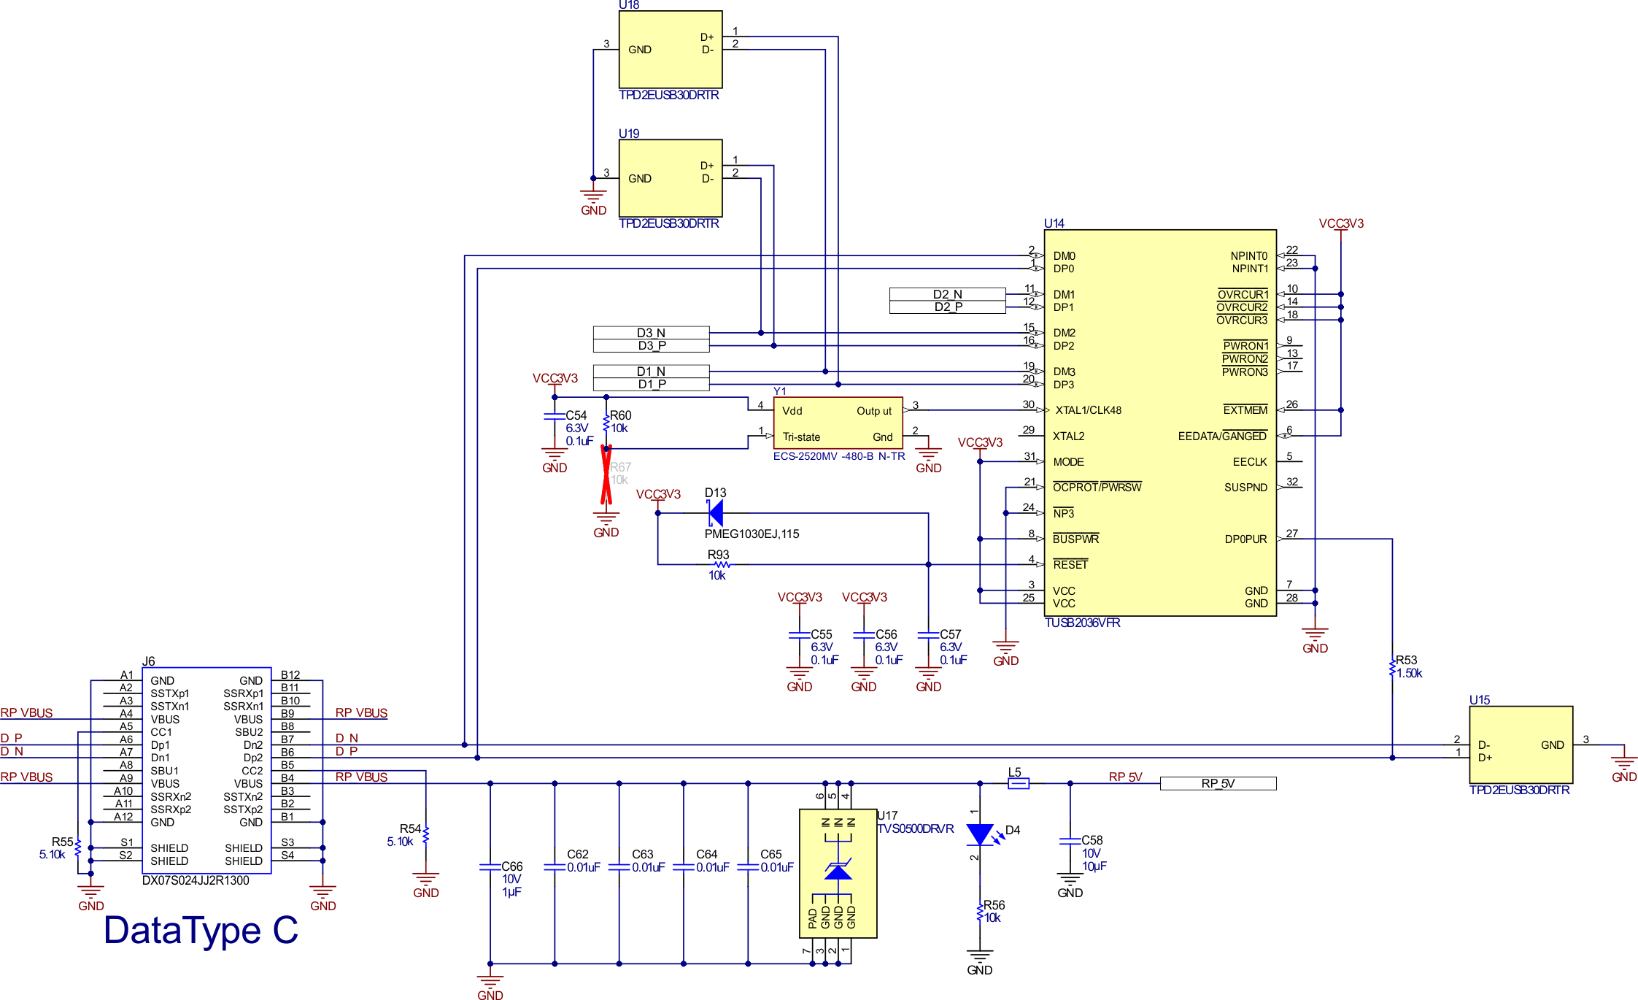The image size is (1638, 1000).
Task: Select the RP_5V output port box
Action: (x=1218, y=783)
